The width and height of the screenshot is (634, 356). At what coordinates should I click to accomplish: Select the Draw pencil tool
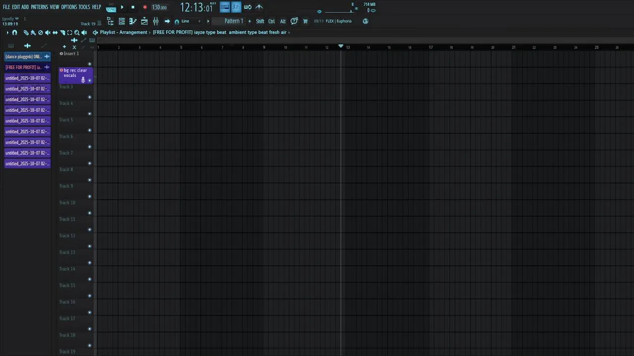coord(26,33)
